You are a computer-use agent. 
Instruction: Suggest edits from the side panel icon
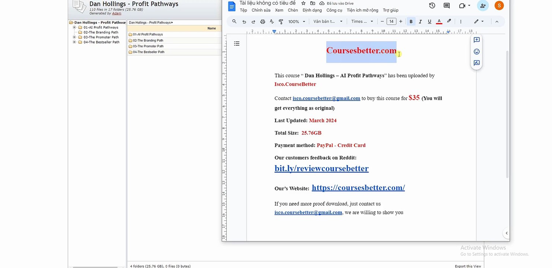(476, 63)
